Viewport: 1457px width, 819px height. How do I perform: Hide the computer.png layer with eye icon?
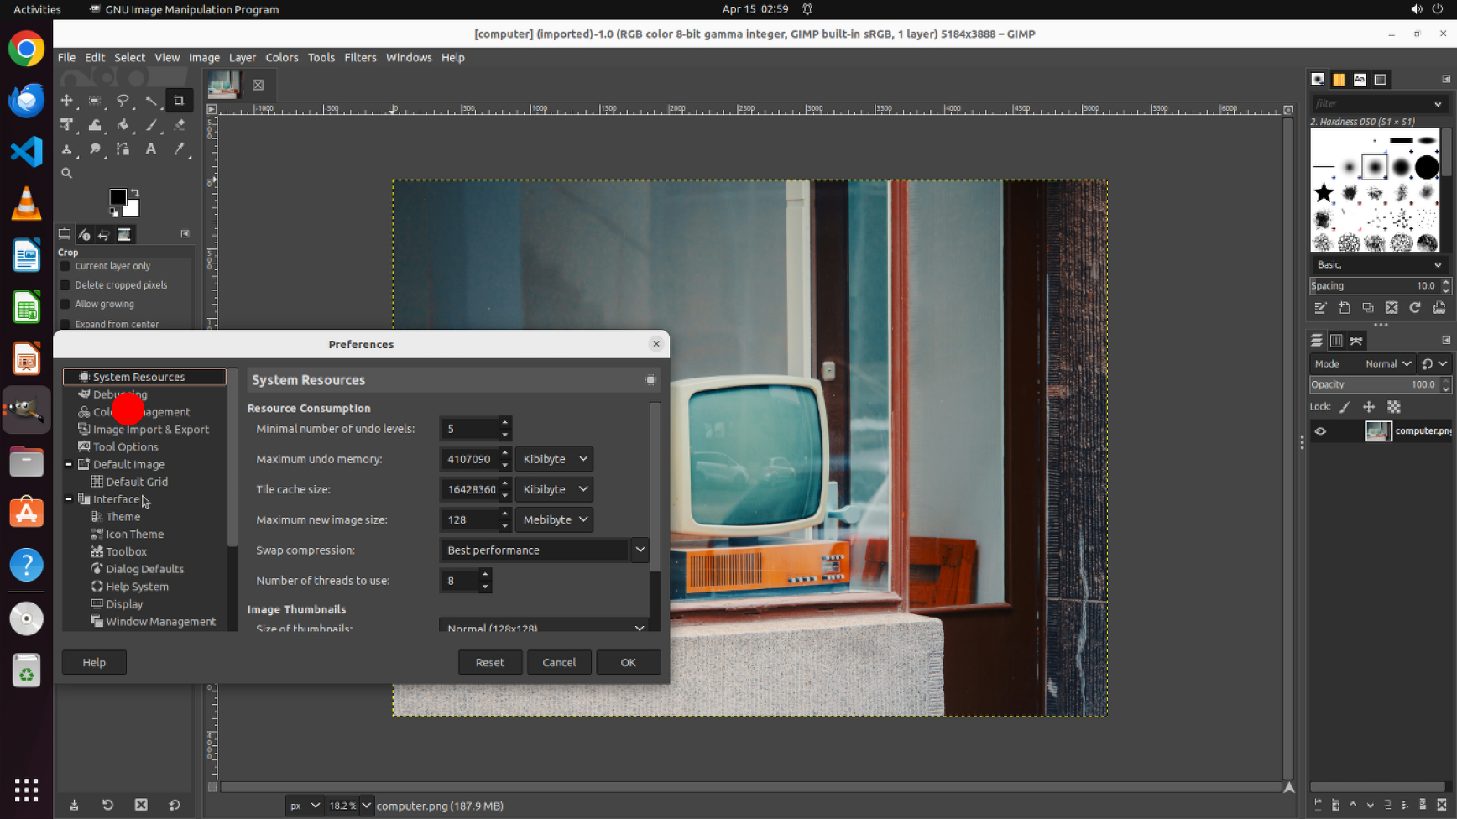[1320, 431]
